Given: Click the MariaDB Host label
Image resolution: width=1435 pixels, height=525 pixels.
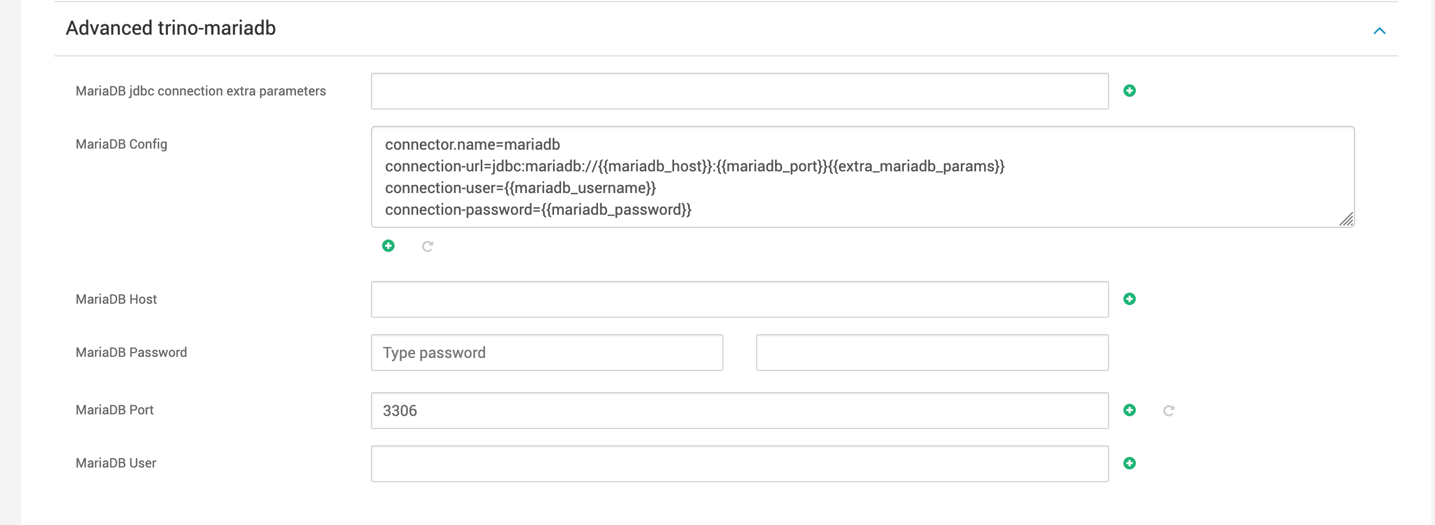Looking at the screenshot, I should (x=116, y=299).
